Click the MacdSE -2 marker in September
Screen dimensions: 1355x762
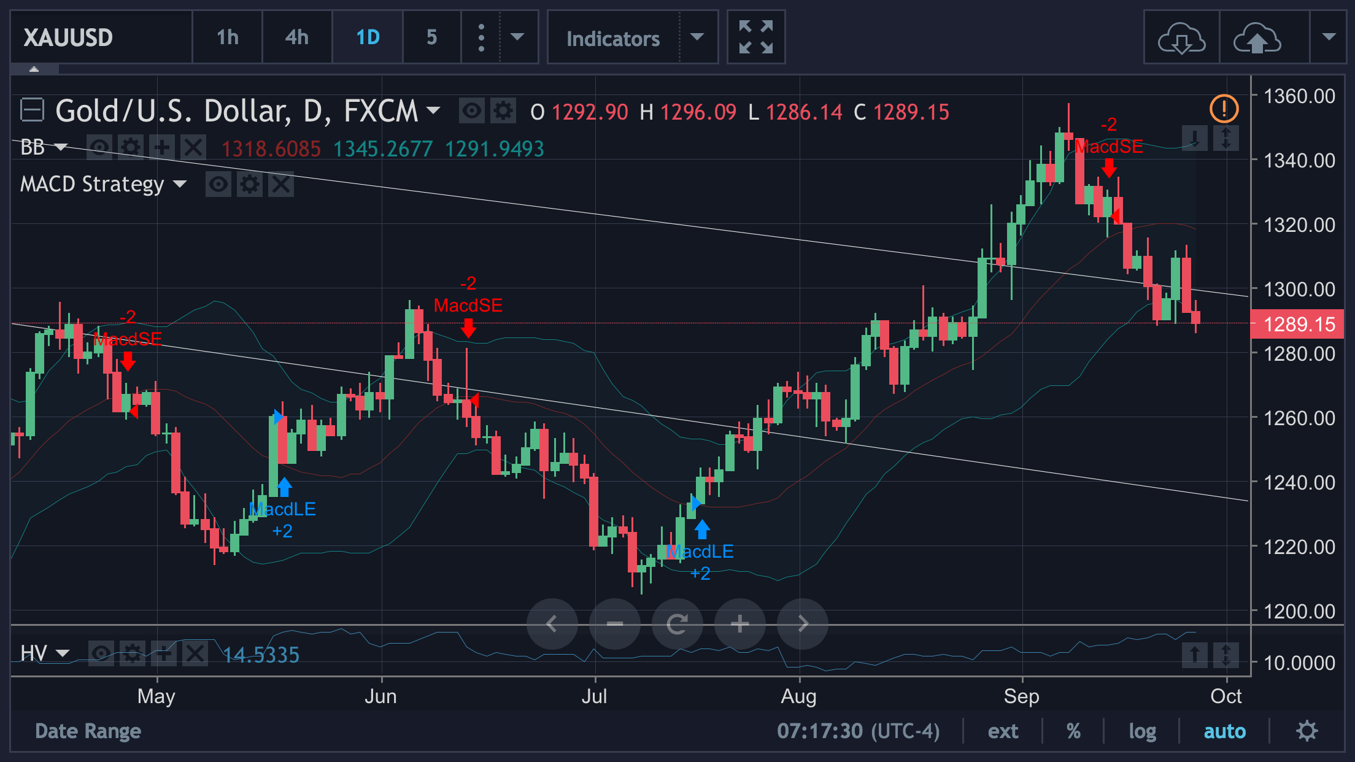pyautogui.click(x=1109, y=147)
